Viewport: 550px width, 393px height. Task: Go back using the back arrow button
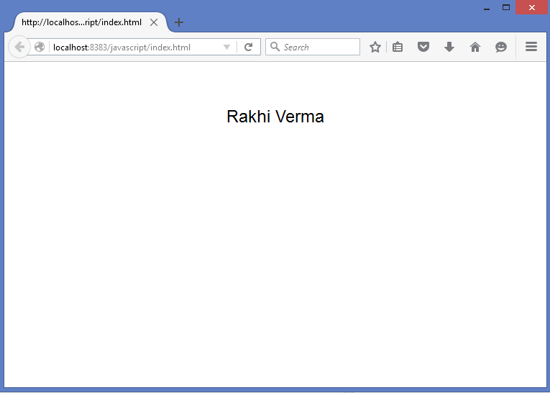(19, 47)
